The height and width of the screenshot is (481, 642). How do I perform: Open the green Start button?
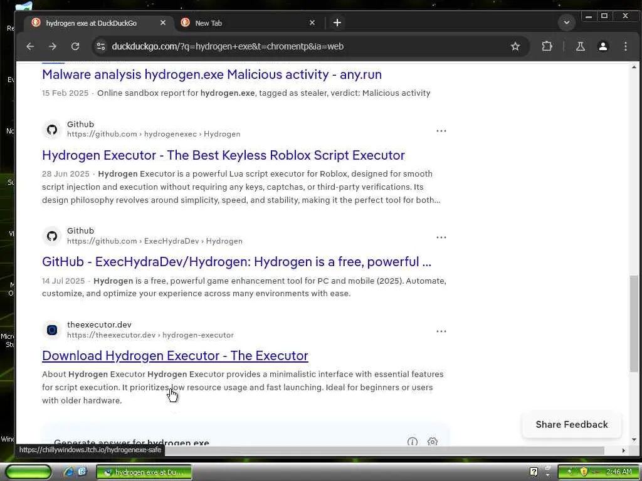coord(28,472)
